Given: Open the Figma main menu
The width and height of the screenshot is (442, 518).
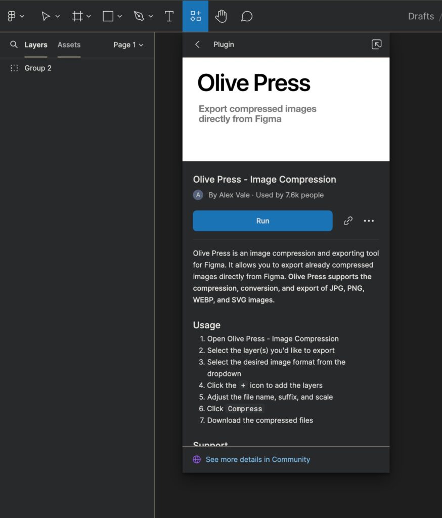Looking at the screenshot, I should 13,16.
